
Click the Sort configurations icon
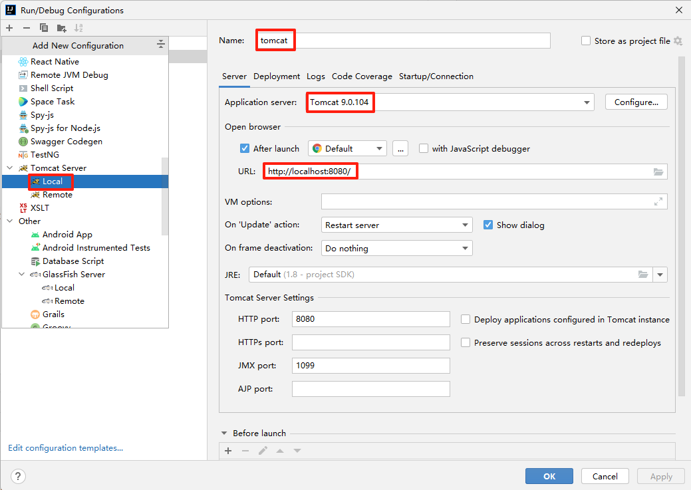[x=78, y=28]
